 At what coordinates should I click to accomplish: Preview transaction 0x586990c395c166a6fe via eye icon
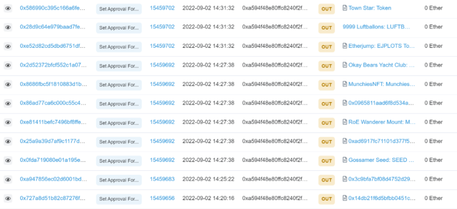click(8, 8)
